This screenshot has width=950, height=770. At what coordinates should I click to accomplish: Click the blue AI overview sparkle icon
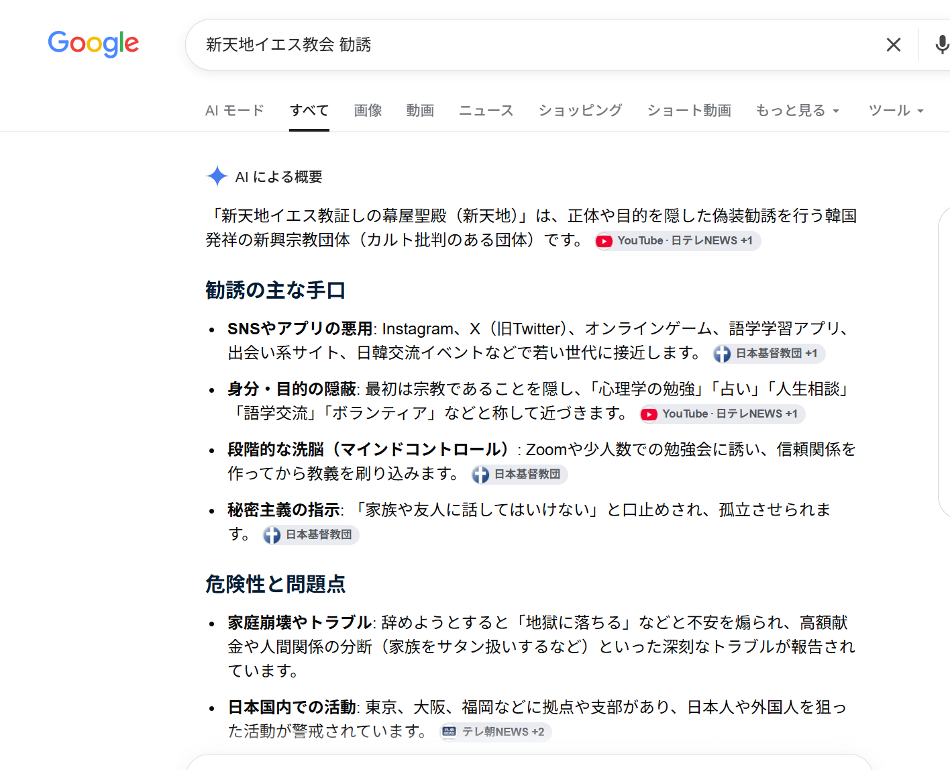217,177
